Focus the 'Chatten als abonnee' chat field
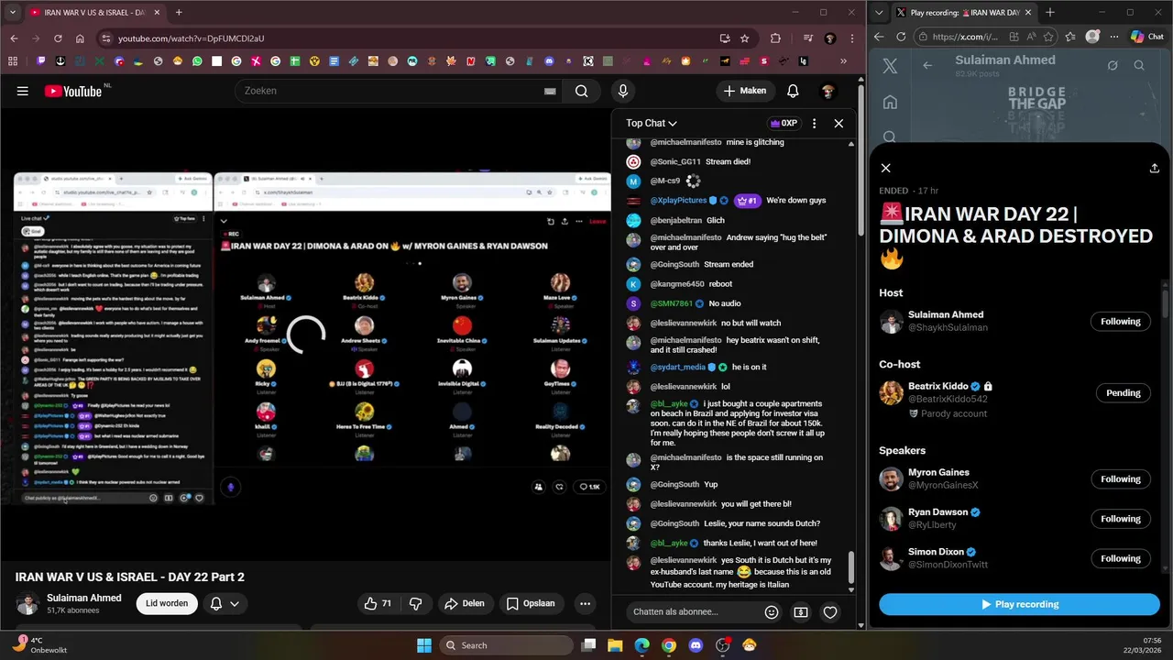The image size is (1173, 660). (x=692, y=612)
